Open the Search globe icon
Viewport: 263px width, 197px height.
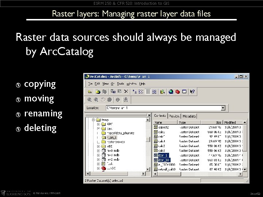click(x=171, y=92)
